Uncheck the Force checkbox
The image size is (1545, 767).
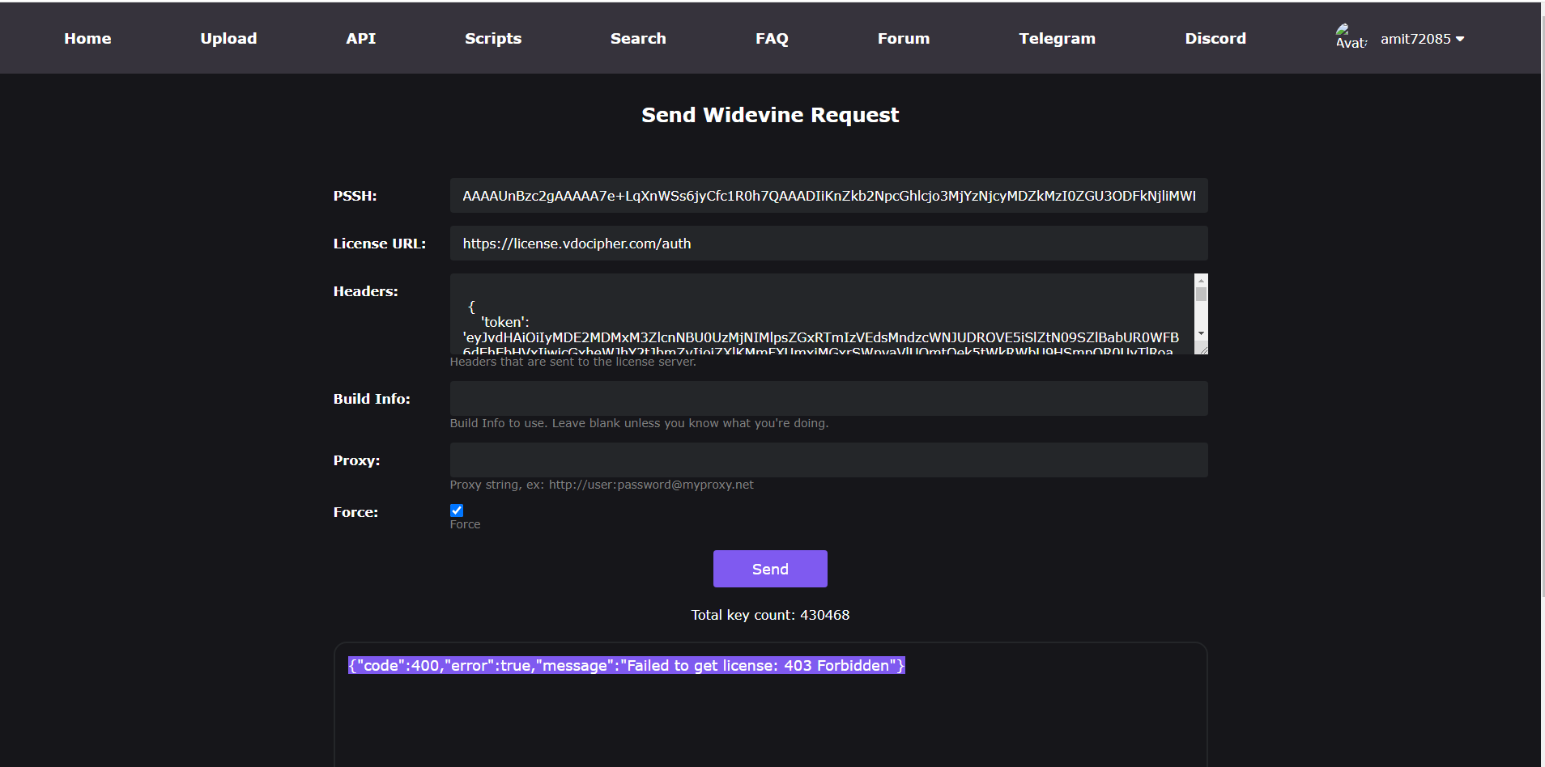[457, 511]
